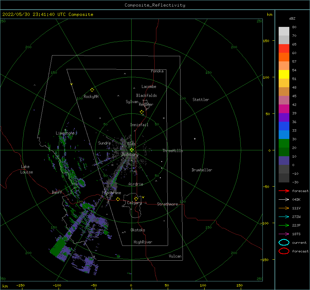Select the Lake Louise label

tap(27, 169)
